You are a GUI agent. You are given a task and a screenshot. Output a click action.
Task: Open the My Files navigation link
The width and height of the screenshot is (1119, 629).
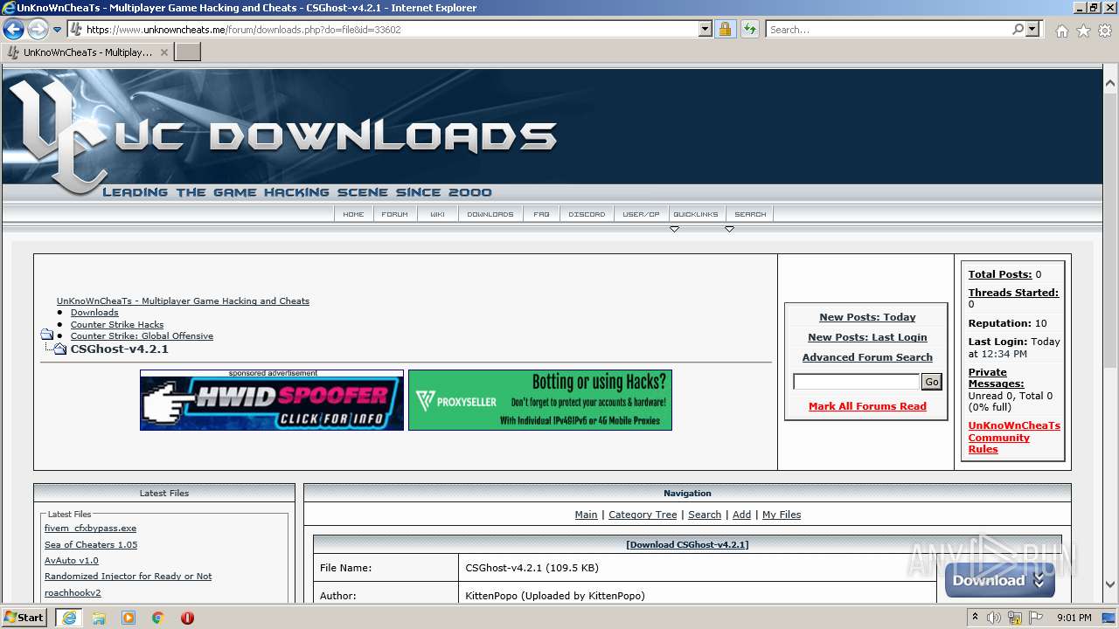coord(782,515)
